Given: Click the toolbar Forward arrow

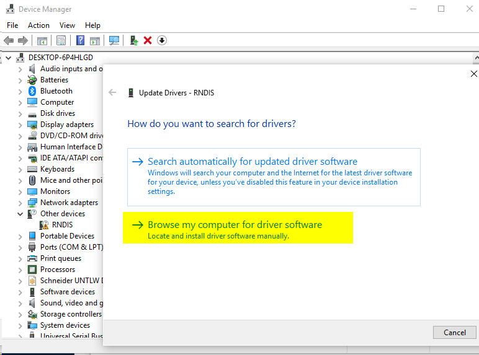Looking at the screenshot, I should pyautogui.click(x=23, y=40).
